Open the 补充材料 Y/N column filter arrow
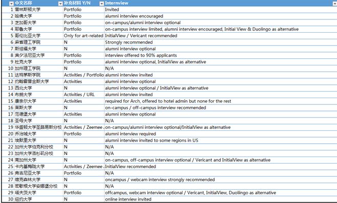 (x=102, y=4)
